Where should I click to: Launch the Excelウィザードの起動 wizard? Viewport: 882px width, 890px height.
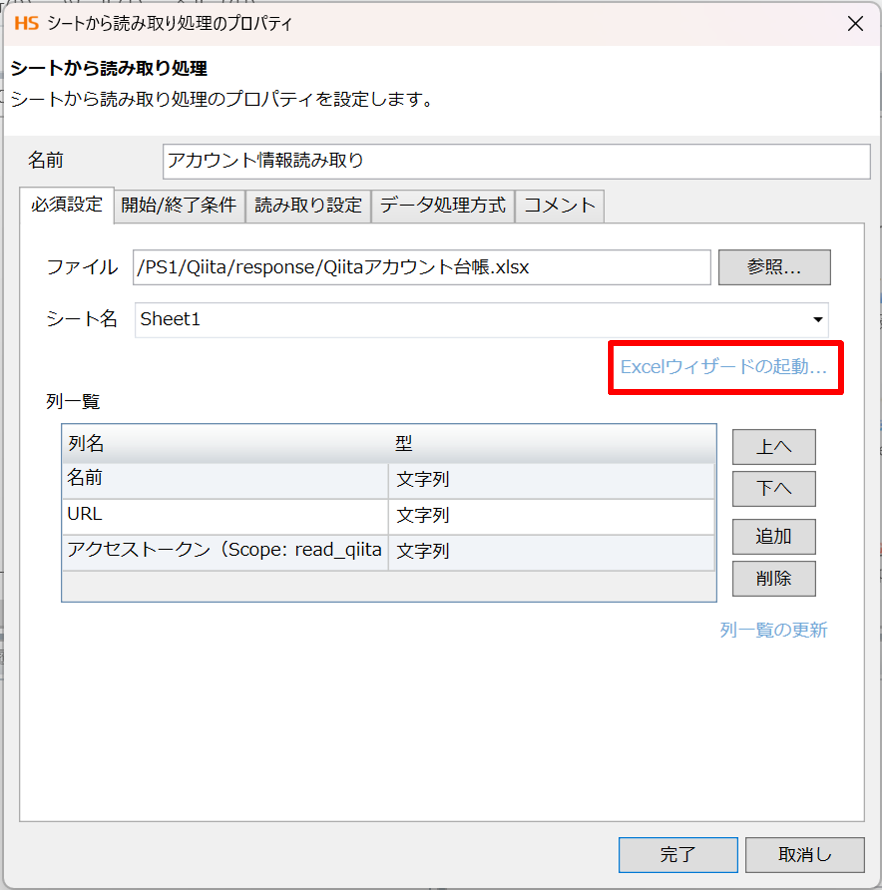pos(723,367)
